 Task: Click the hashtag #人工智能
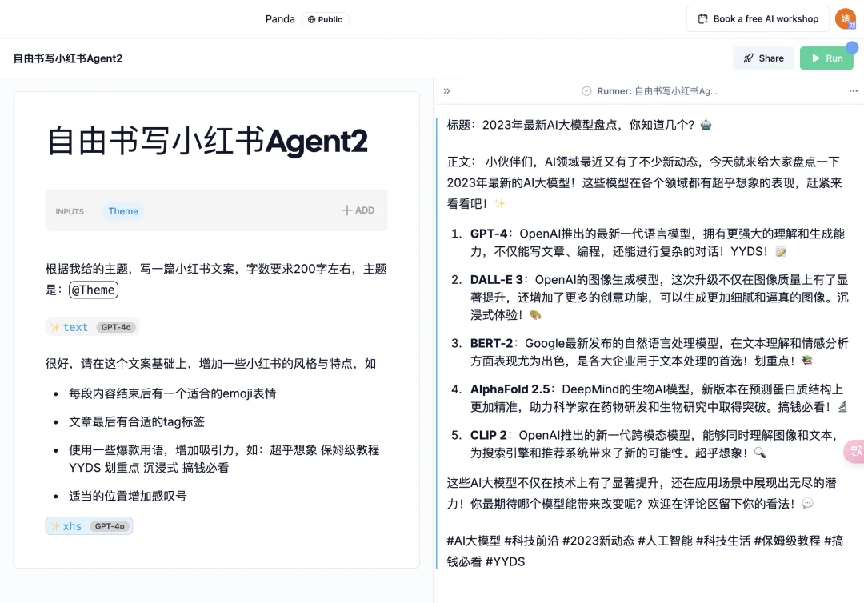coord(665,541)
